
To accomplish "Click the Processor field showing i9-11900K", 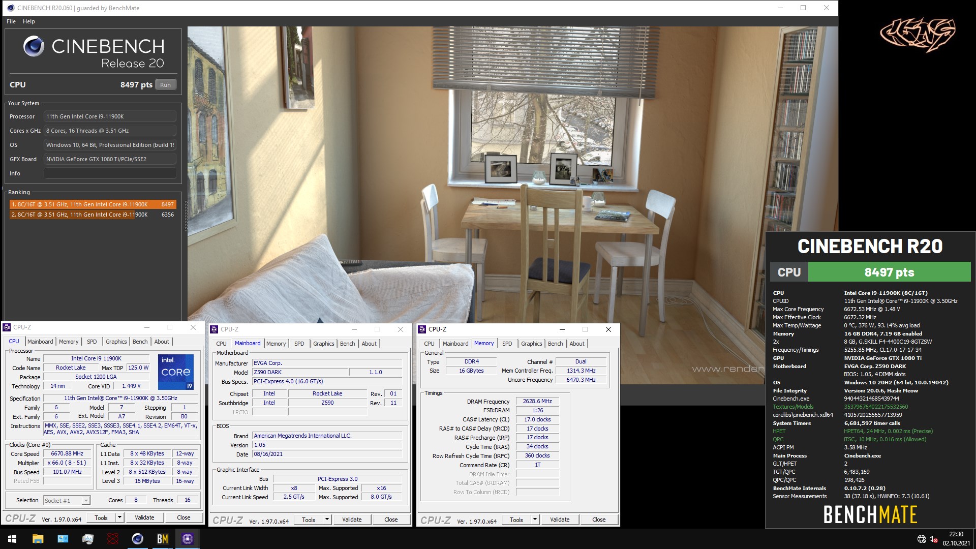I will (110, 116).
